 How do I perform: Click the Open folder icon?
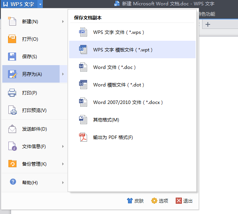pos(12,39)
